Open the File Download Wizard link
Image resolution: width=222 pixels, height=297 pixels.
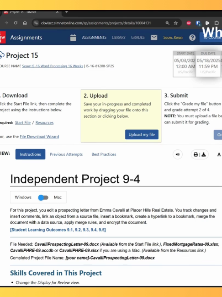pos(39,137)
